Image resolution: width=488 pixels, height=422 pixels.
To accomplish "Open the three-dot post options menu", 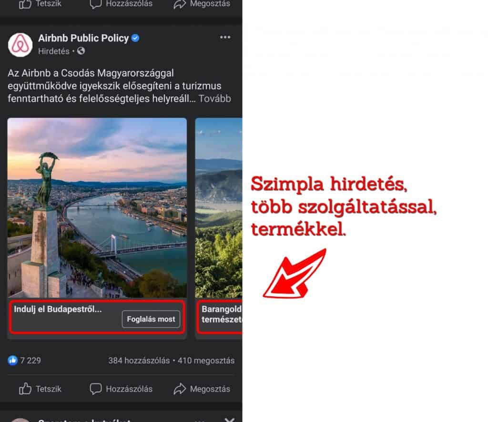I will point(225,37).
